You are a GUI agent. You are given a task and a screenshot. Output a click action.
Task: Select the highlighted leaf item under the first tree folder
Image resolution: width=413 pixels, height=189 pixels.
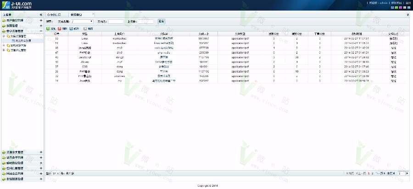[23, 41]
